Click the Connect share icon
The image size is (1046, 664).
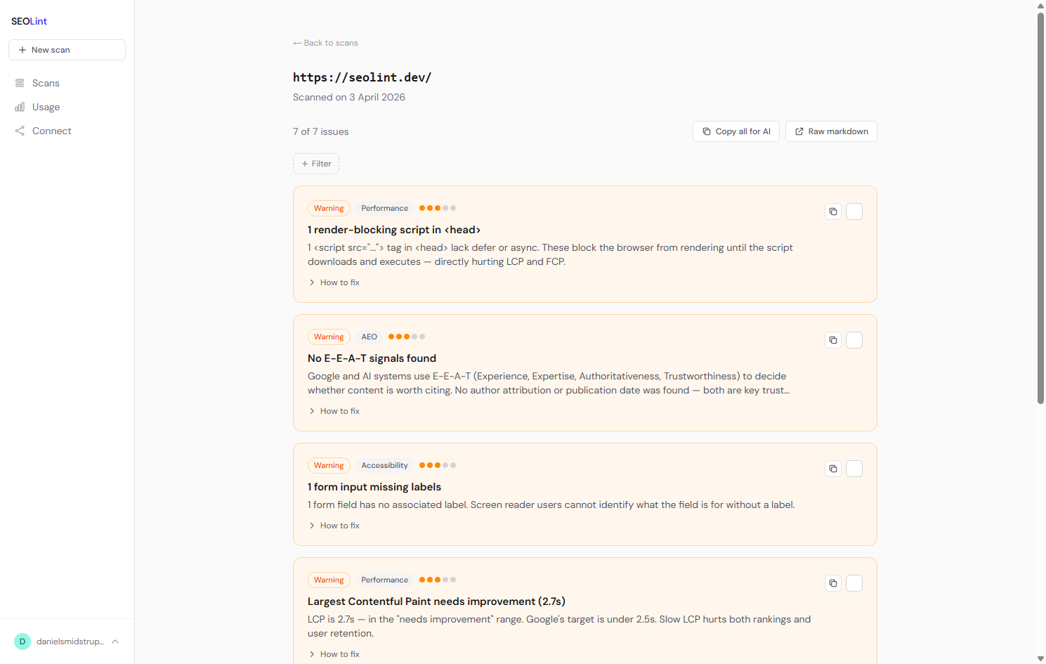coord(20,131)
